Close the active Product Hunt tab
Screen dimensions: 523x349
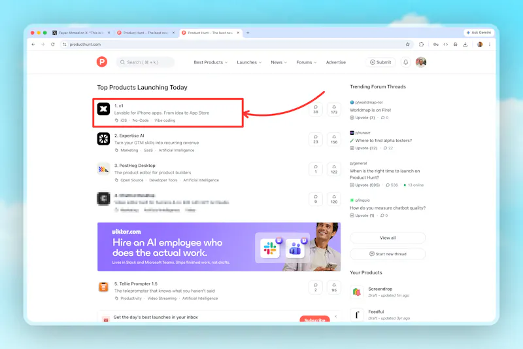(x=238, y=33)
